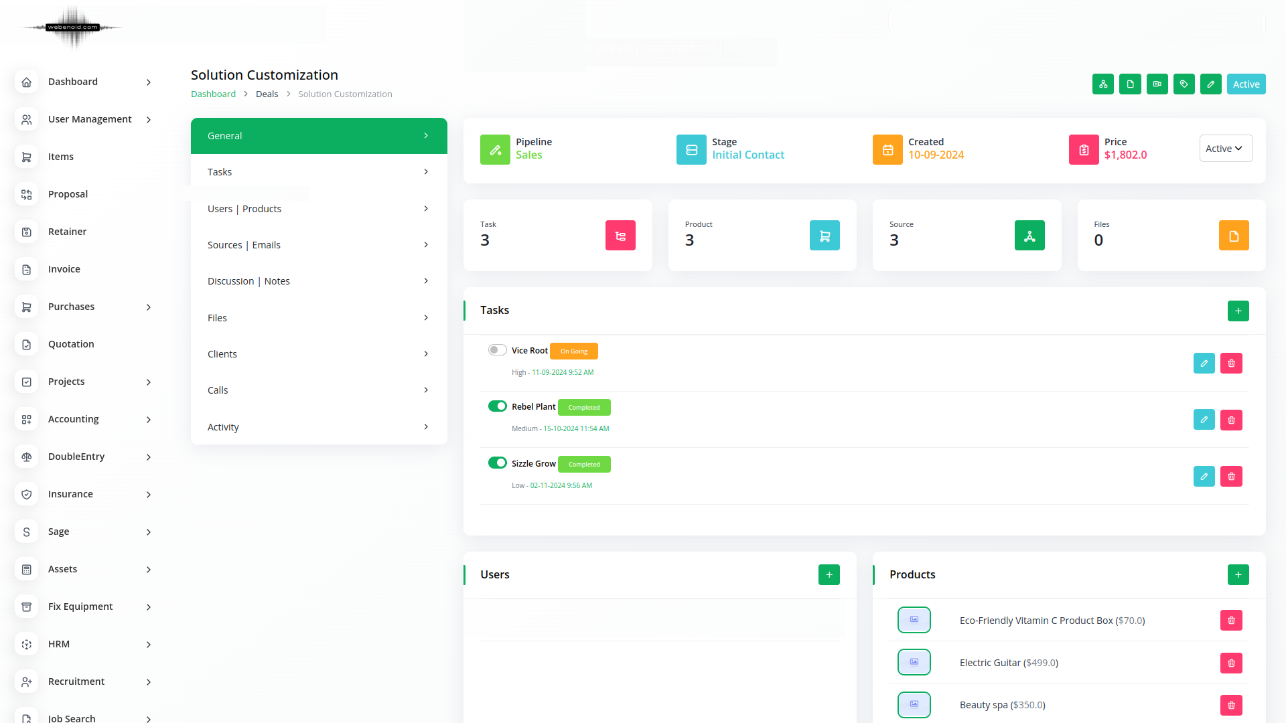This screenshot has height=723, width=1286.
Task: Remove the Electric Guitar product
Action: tap(1231, 663)
